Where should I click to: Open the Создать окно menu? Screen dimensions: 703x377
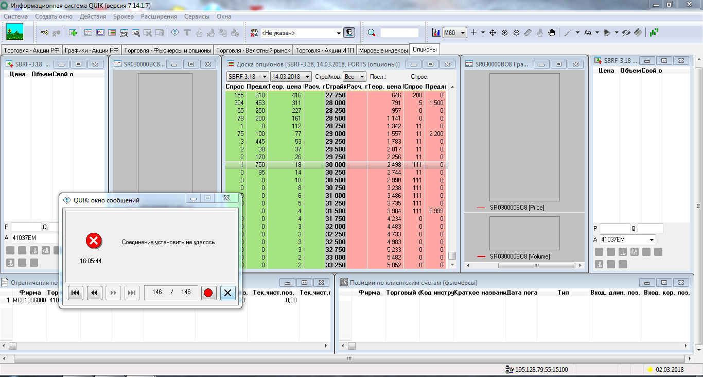(54, 16)
